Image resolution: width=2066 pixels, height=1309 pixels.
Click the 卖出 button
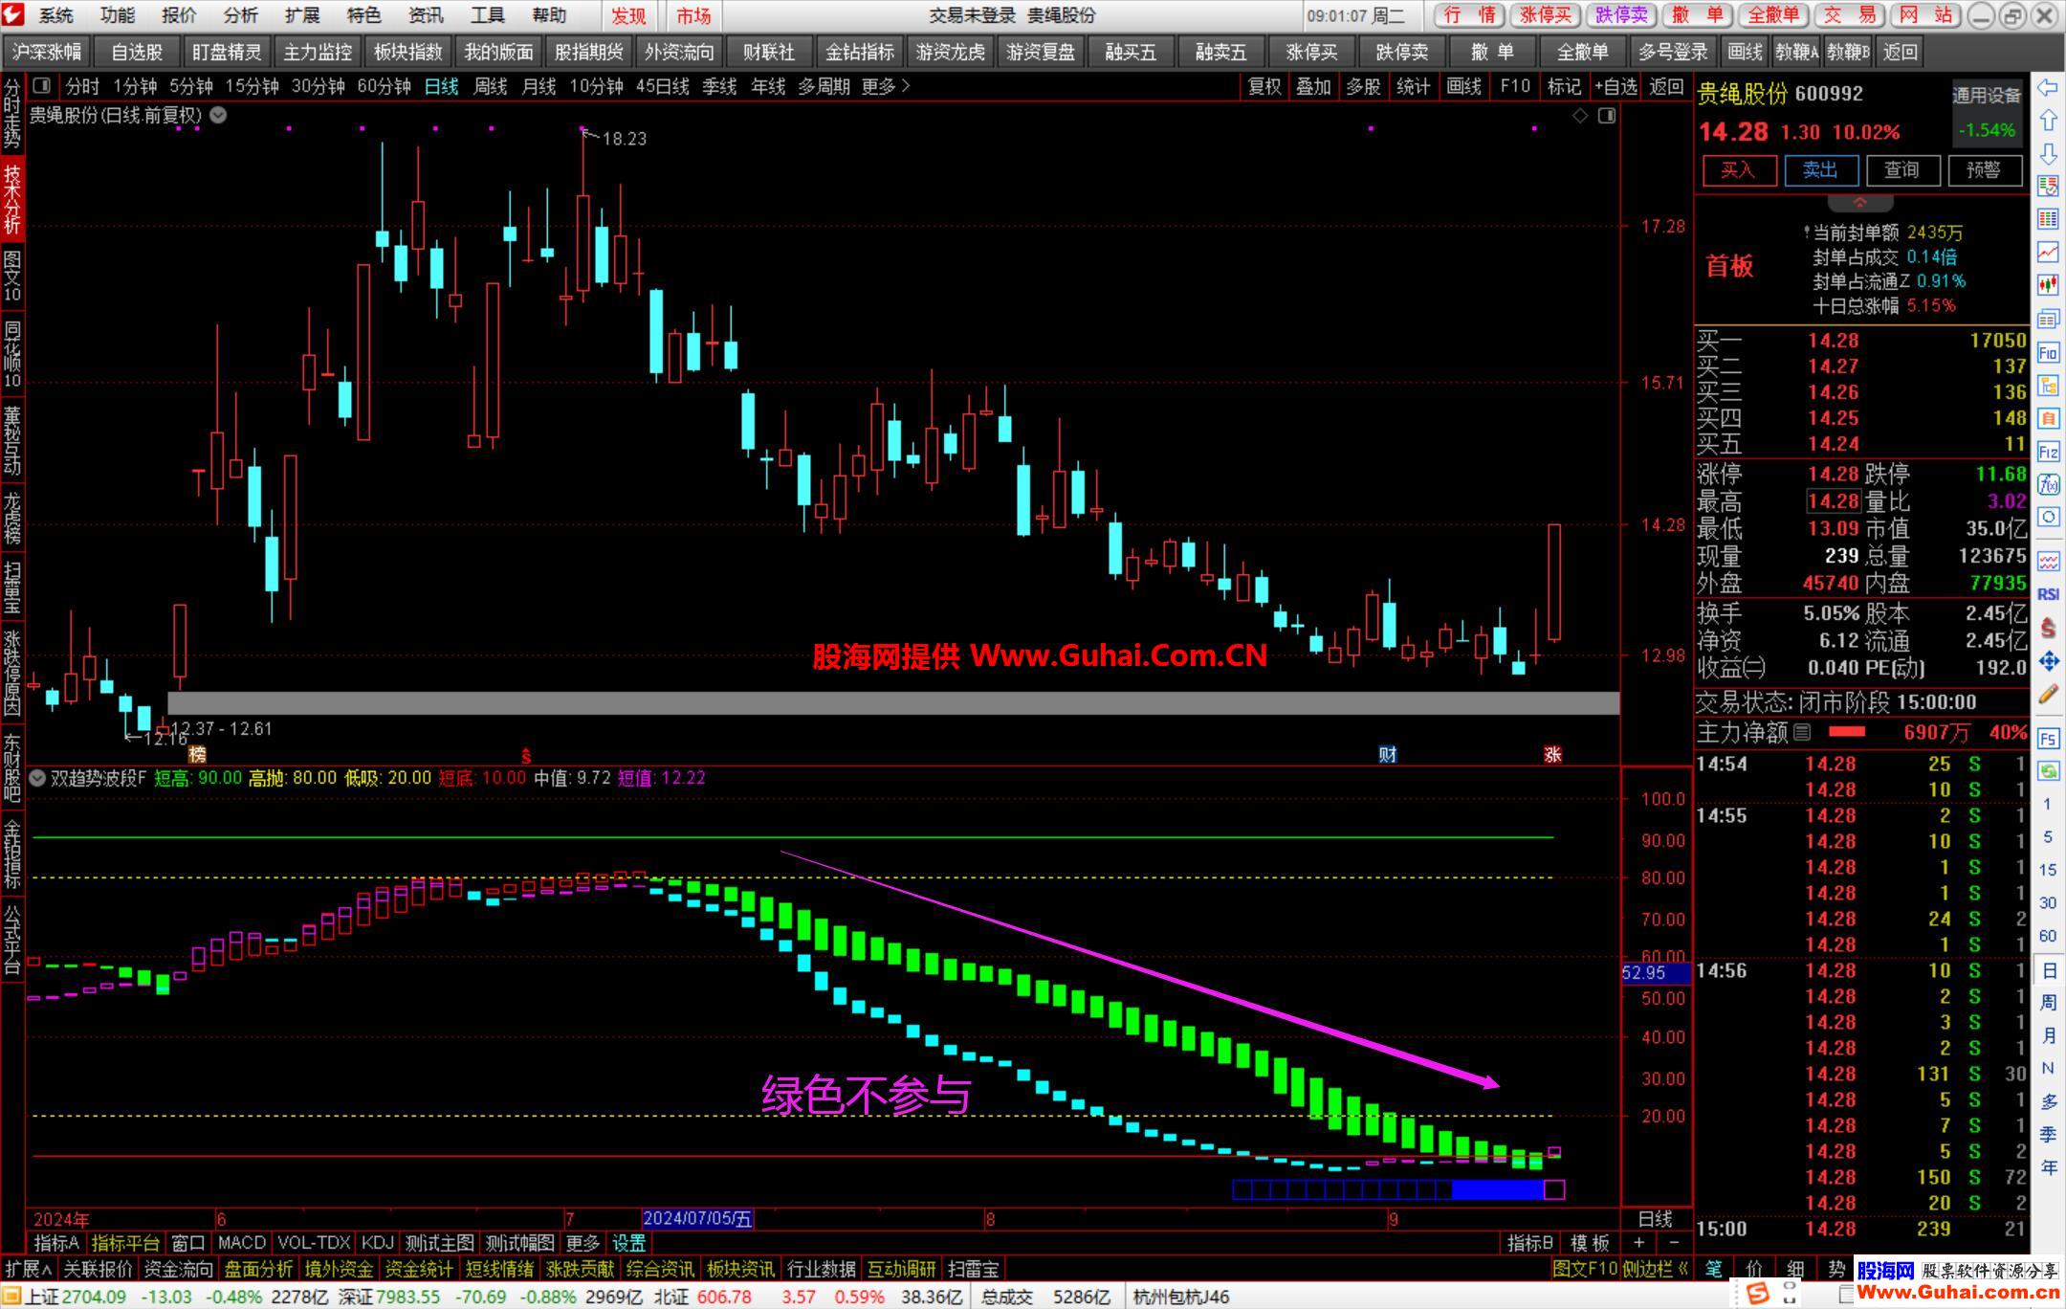tap(1820, 170)
